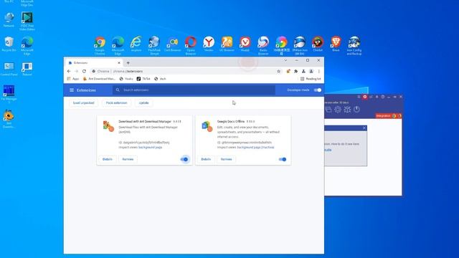This screenshot has width=459, height=258.
Task: Bookmark this page with the star icon
Action: tap(279, 72)
